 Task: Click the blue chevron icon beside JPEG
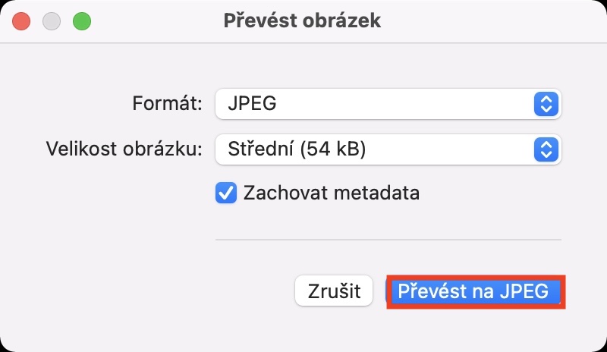(x=546, y=104)
